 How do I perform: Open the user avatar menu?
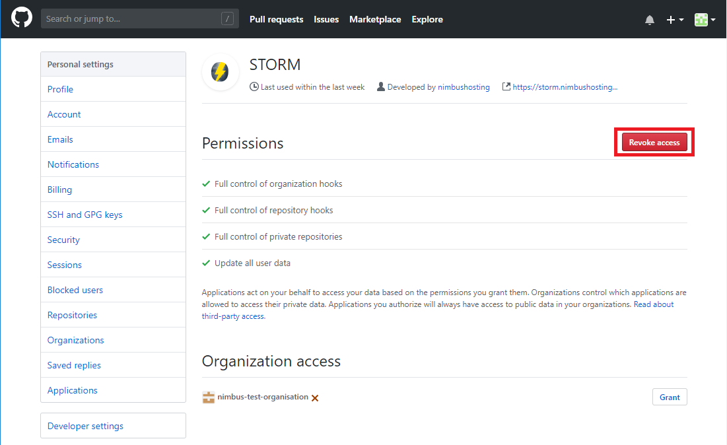pyautogui.click(x=705, y=19)
